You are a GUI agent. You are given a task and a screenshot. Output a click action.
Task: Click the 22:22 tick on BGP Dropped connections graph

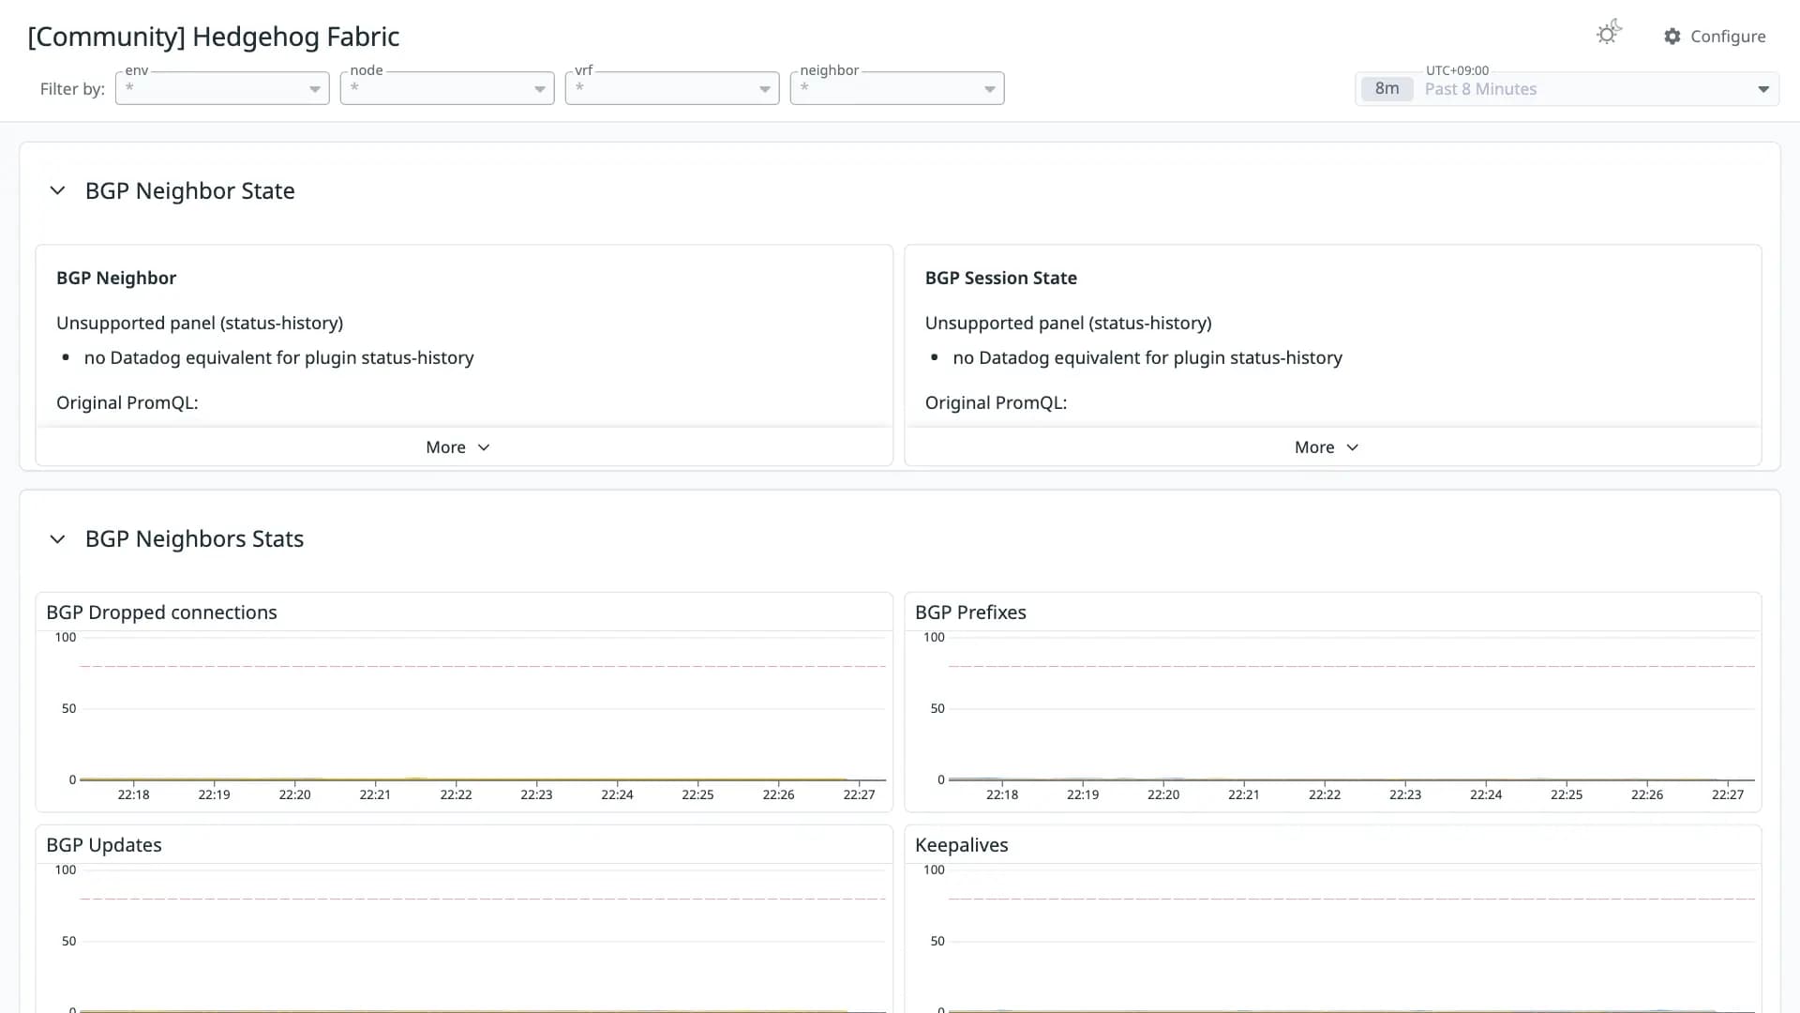click(x=456, y=794)
